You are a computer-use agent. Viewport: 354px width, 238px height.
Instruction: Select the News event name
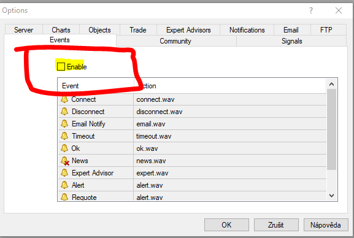[80, 161]
